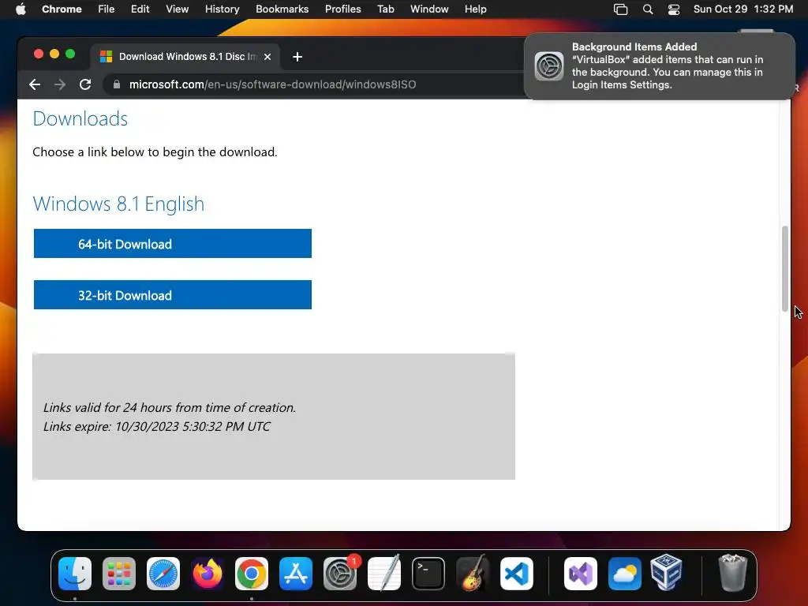Open the Trash in the Dock
Viewport: 808px width, 606px height.
point(732,573)
